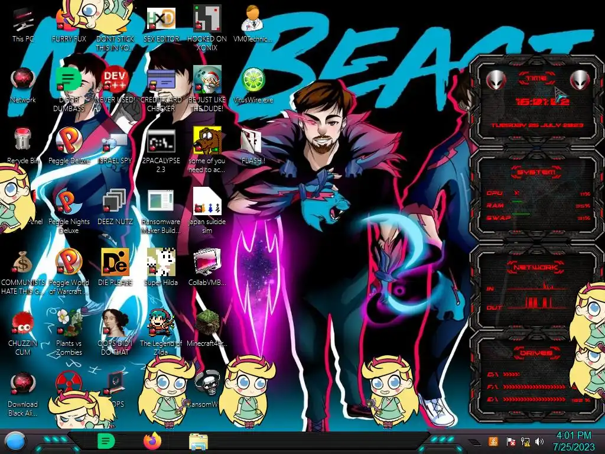The image size is (605, 454).
Task: Click the Start orb on the taskbar
Action: pyautogui.click(x=15, y=442)
